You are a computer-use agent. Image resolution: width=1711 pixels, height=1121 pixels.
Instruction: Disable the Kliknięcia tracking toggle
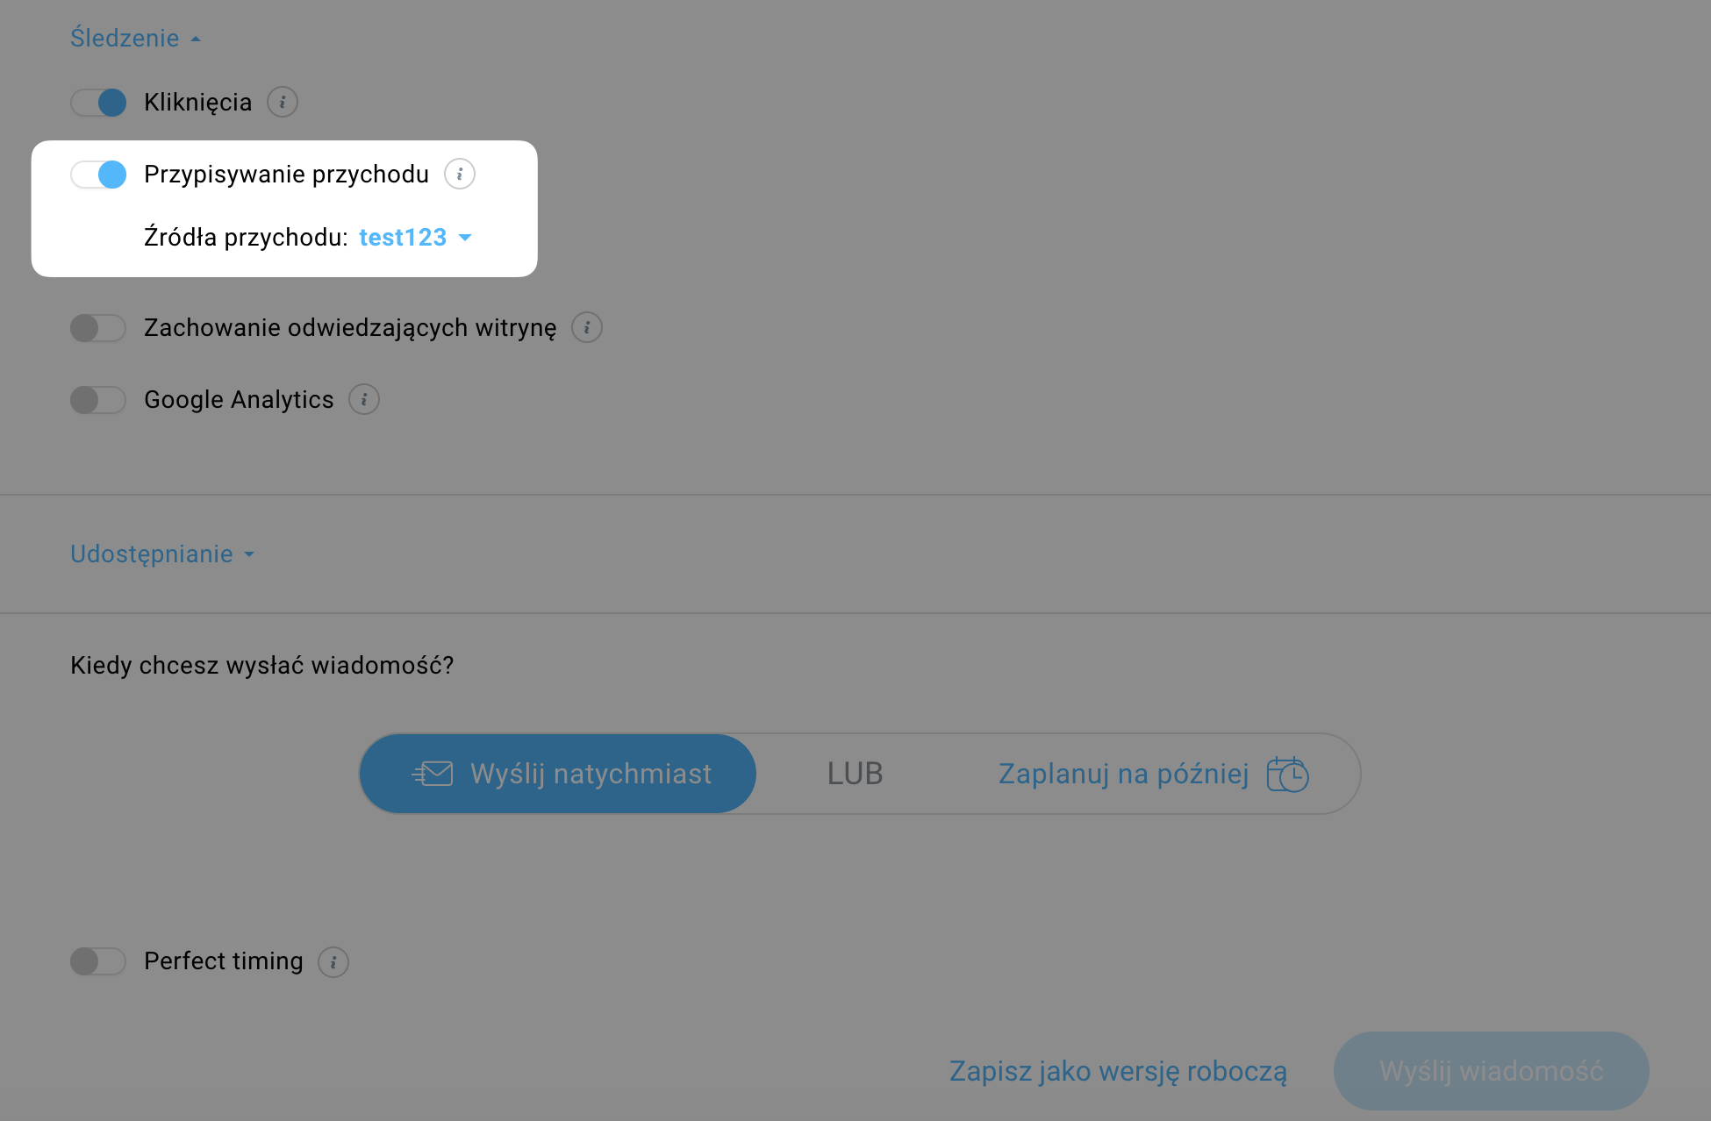(98, 103)
